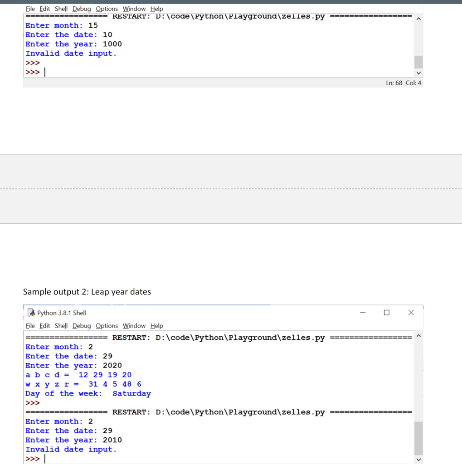Open the Debug menu in the top shell window

81,9
